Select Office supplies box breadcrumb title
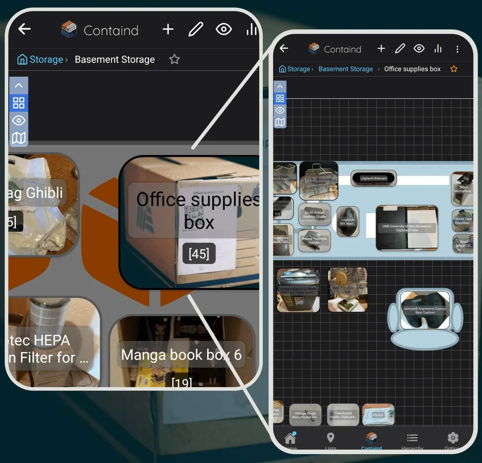The height and width of the screenshot is (463, 482). click(x=412, y=69)
